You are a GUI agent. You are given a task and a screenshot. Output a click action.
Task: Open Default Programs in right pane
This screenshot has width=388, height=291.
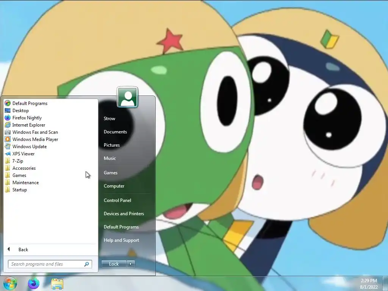121,227
